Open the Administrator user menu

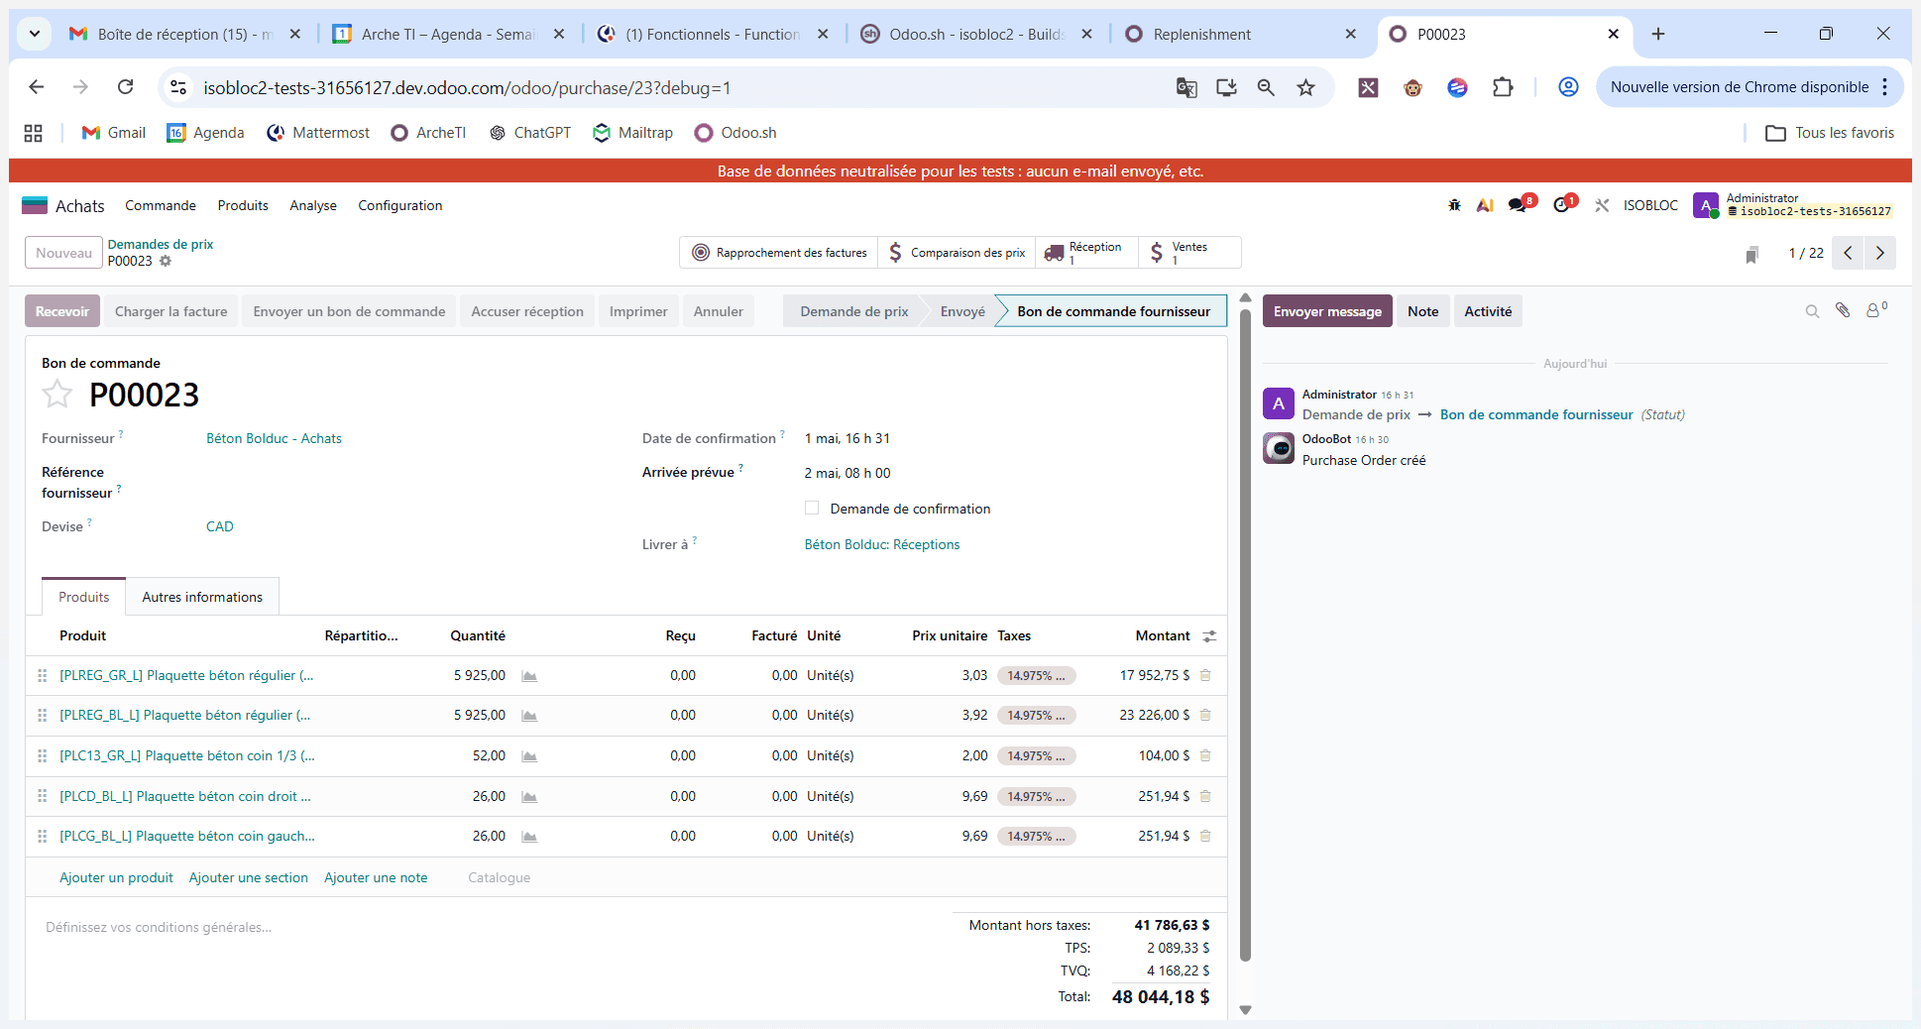pos(1792,205)
